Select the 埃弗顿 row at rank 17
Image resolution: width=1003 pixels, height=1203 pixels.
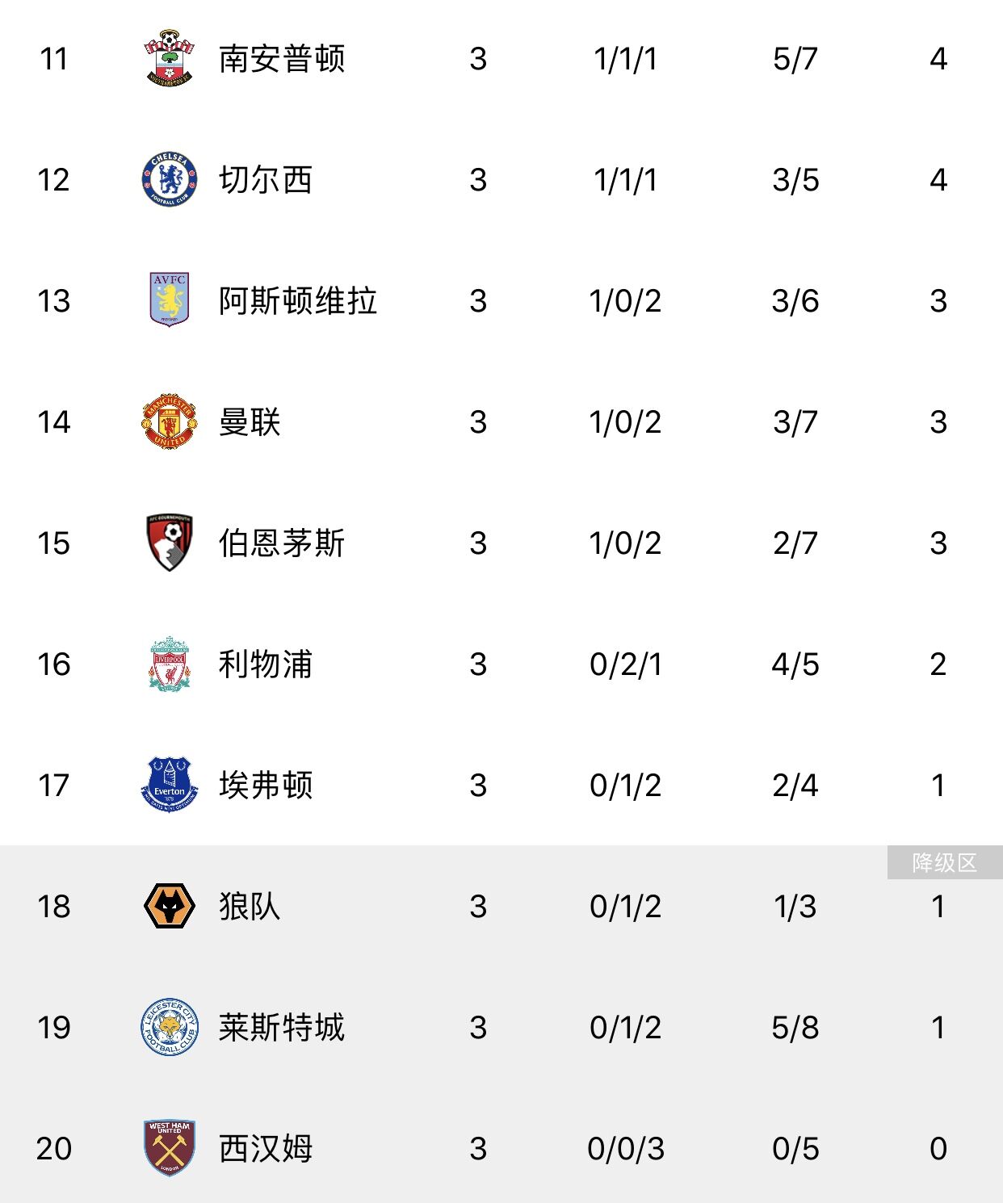(501, 785)
